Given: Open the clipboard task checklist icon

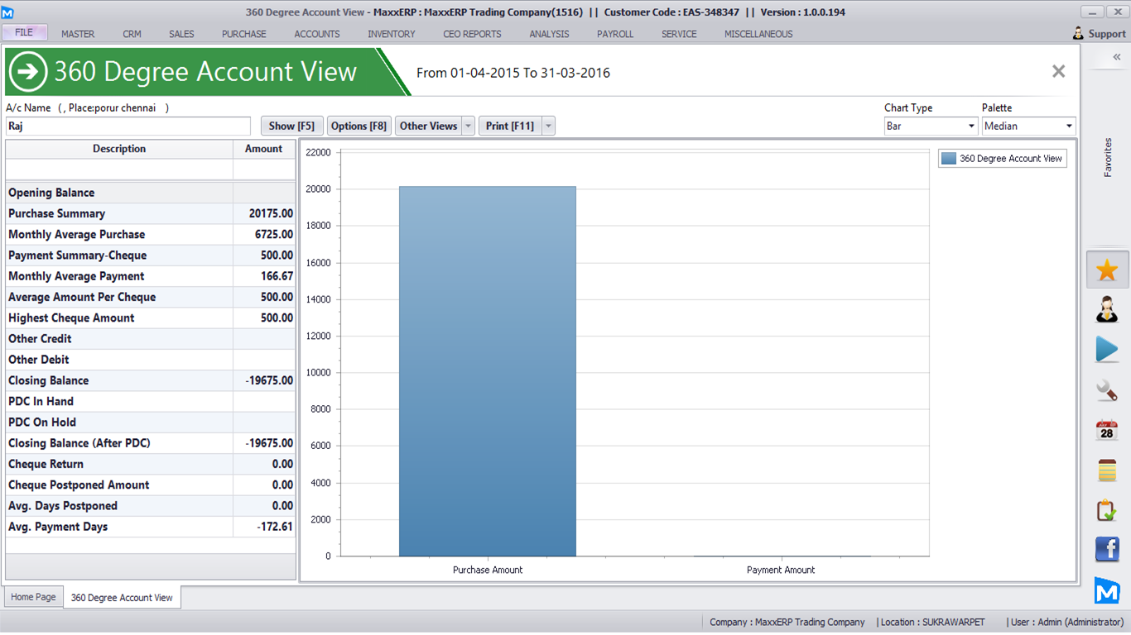Looking at the screenshot, I should (x=1107, y=510).
